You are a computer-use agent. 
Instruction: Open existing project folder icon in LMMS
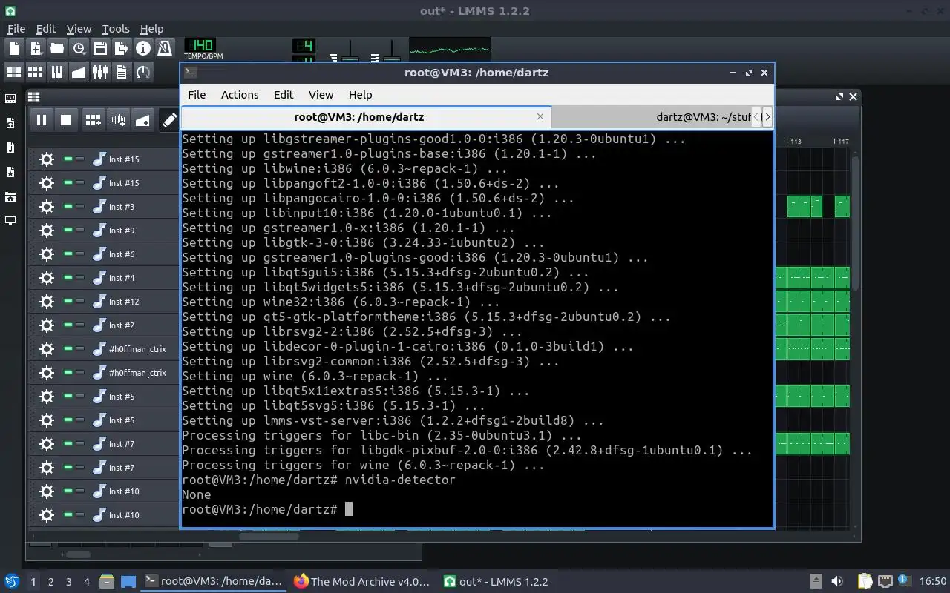pyautogui.click(x=56, y=48)
